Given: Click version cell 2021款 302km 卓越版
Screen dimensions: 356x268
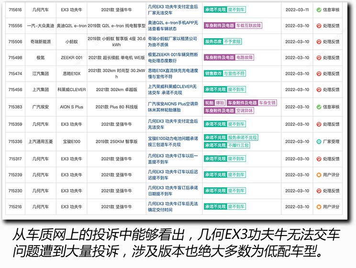Looking at the screenshot, I should 116,89.
